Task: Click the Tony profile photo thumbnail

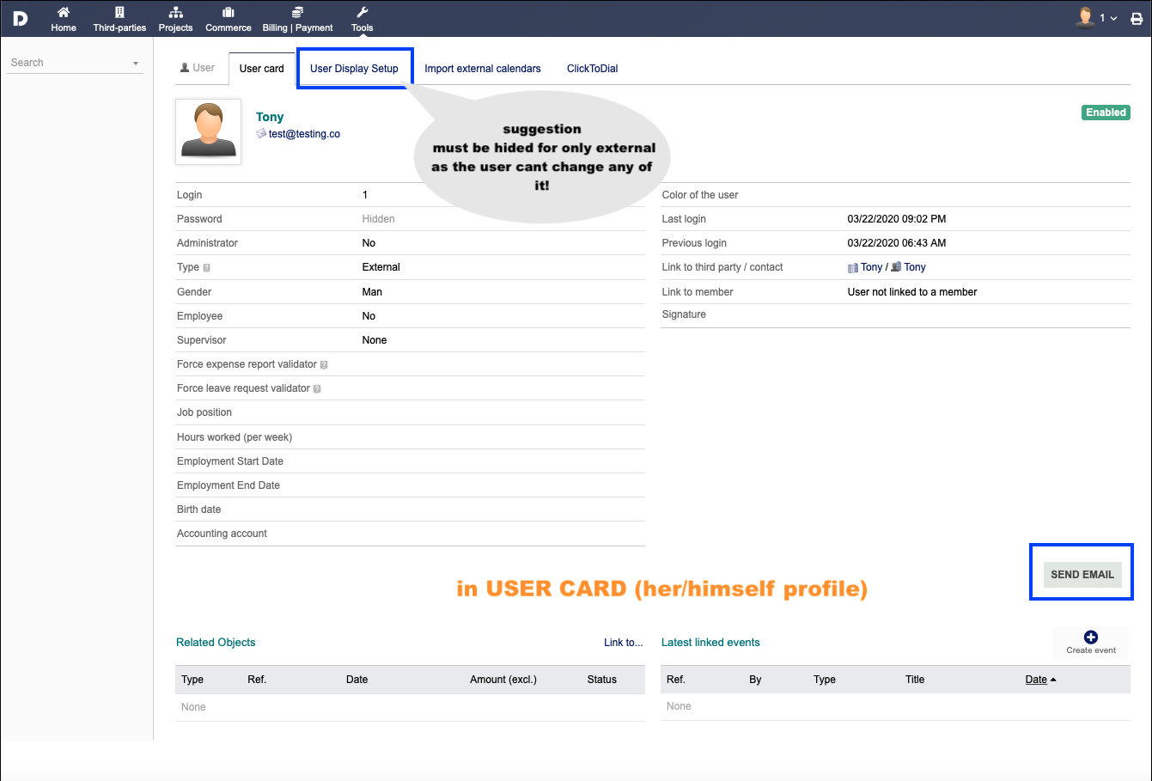Action: (x=209, y=131)
